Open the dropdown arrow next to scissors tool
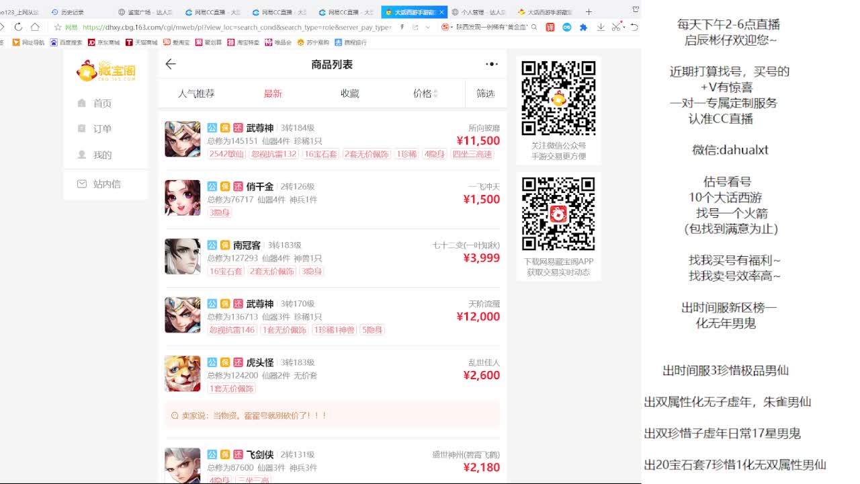This screenshot has height=484, width=860. [x=623, y=27]
